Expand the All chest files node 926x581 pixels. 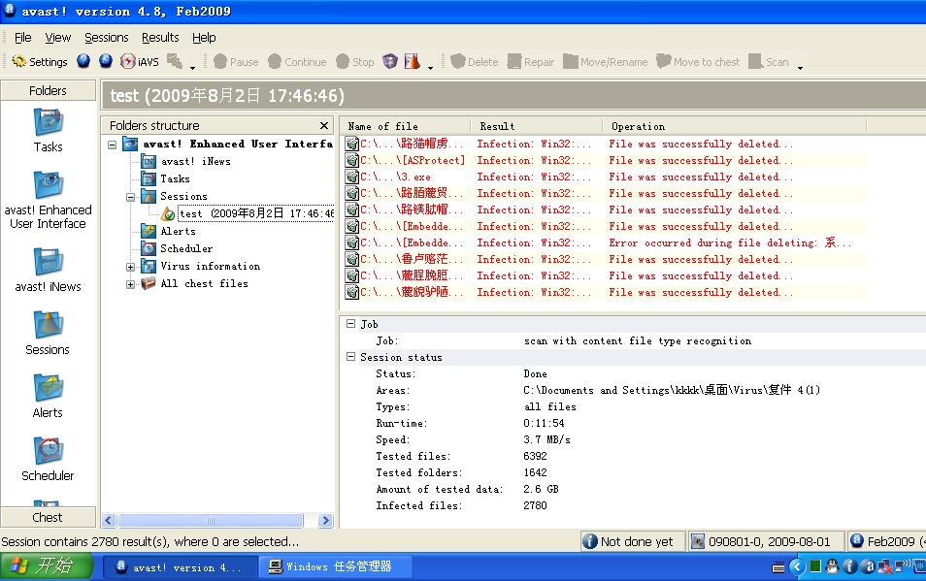pyautogui.click(x=130, y=284)
